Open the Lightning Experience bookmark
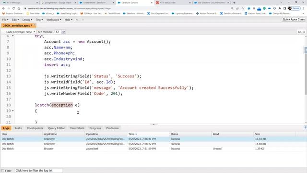The width and height of the screenshot is (307, 173). [x=183, y=13]
